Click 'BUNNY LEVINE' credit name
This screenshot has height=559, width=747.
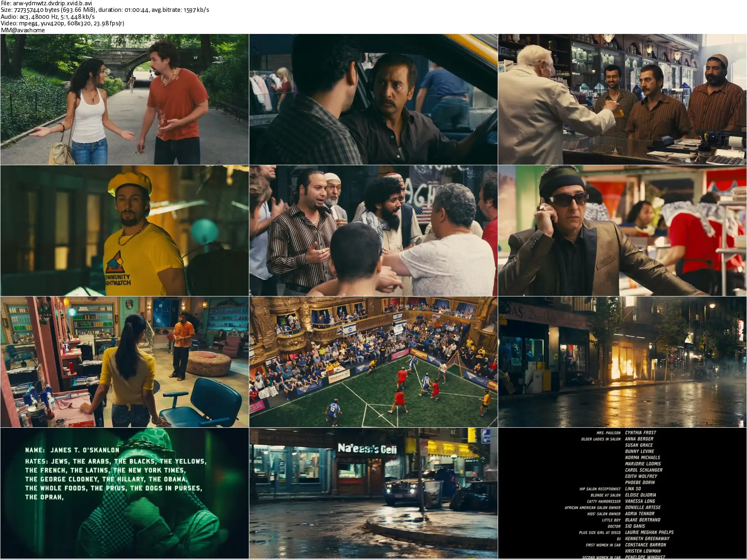[x=640, y=451]
